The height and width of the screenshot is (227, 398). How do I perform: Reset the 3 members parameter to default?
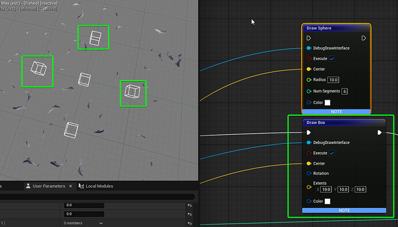click(190, 223)
